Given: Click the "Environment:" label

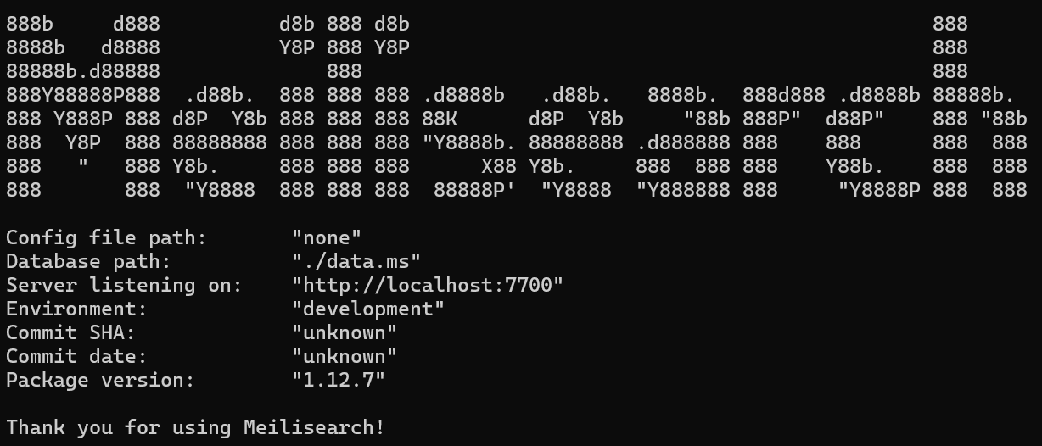Looking at the screenshot, I should point(77,309).
